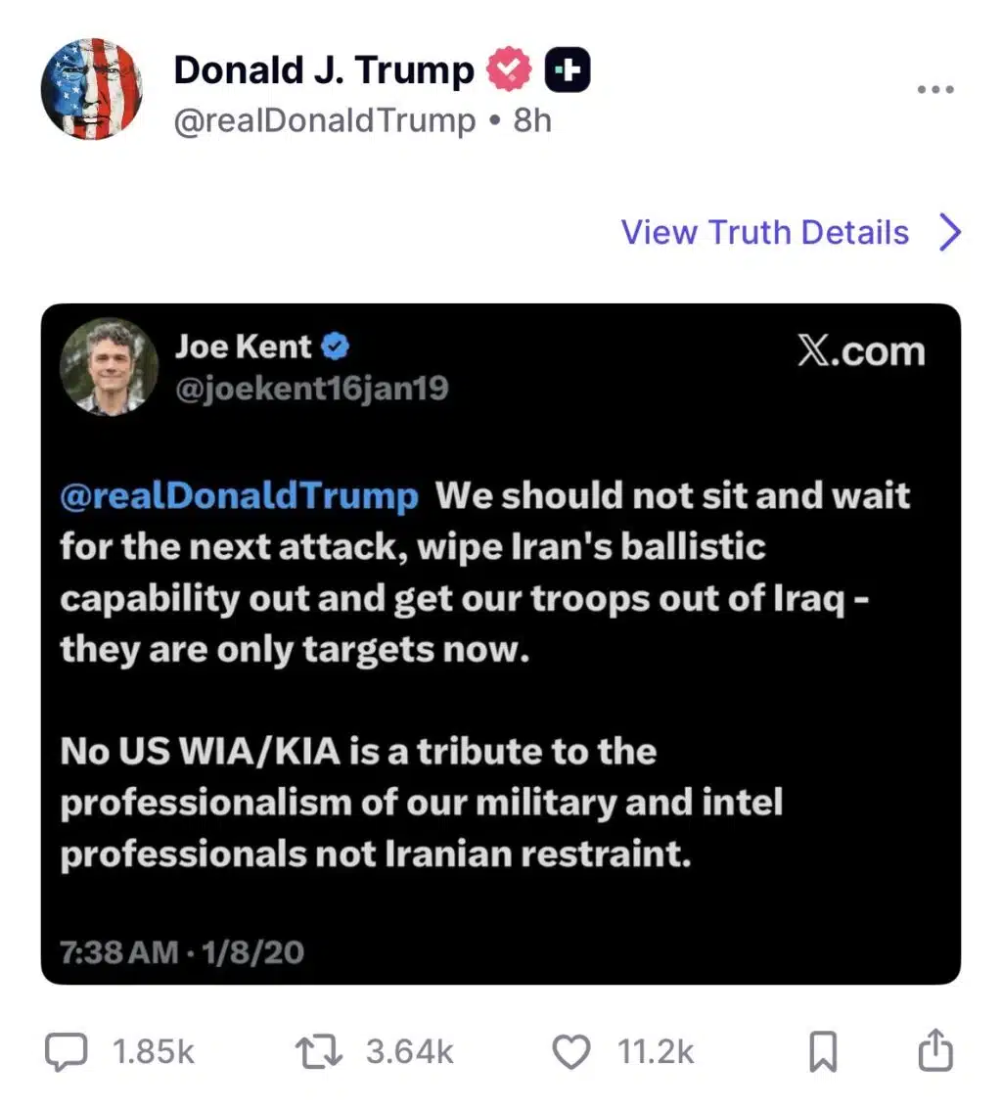Select the Joe Kent name in quoted post

243,347
